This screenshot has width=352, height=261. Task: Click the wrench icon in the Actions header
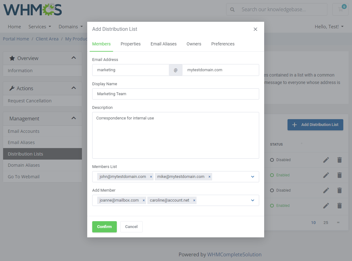12,88
